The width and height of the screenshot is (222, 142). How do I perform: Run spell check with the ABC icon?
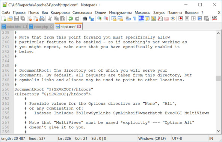214,18
